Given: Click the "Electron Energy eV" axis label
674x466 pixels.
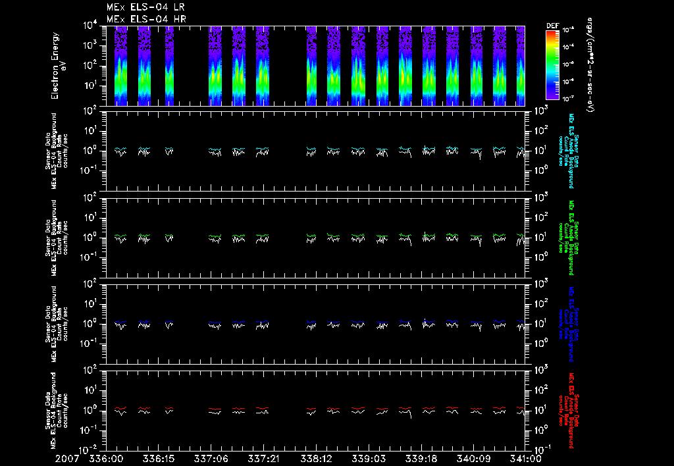Looking at the screenshot, I should tap(58, 66).
